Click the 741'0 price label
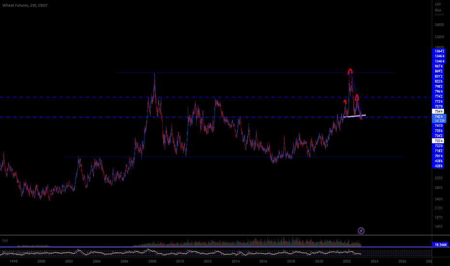Image resolution: width=450 pixels, height=266 pixels. tap(438, 126)
